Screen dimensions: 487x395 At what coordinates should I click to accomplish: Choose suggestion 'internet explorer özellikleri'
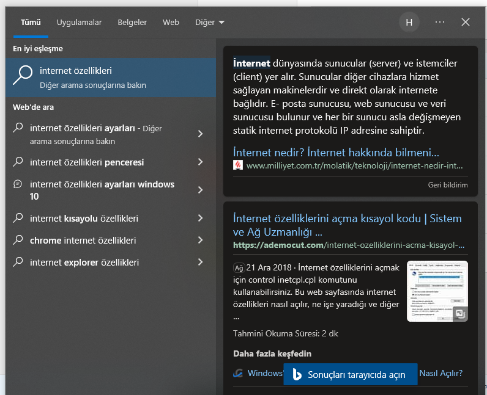point(84,263)
